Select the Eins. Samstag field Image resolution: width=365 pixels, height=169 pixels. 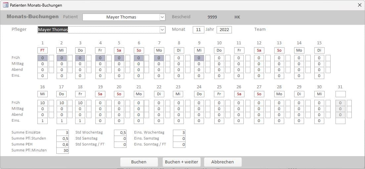coord(179,139)
